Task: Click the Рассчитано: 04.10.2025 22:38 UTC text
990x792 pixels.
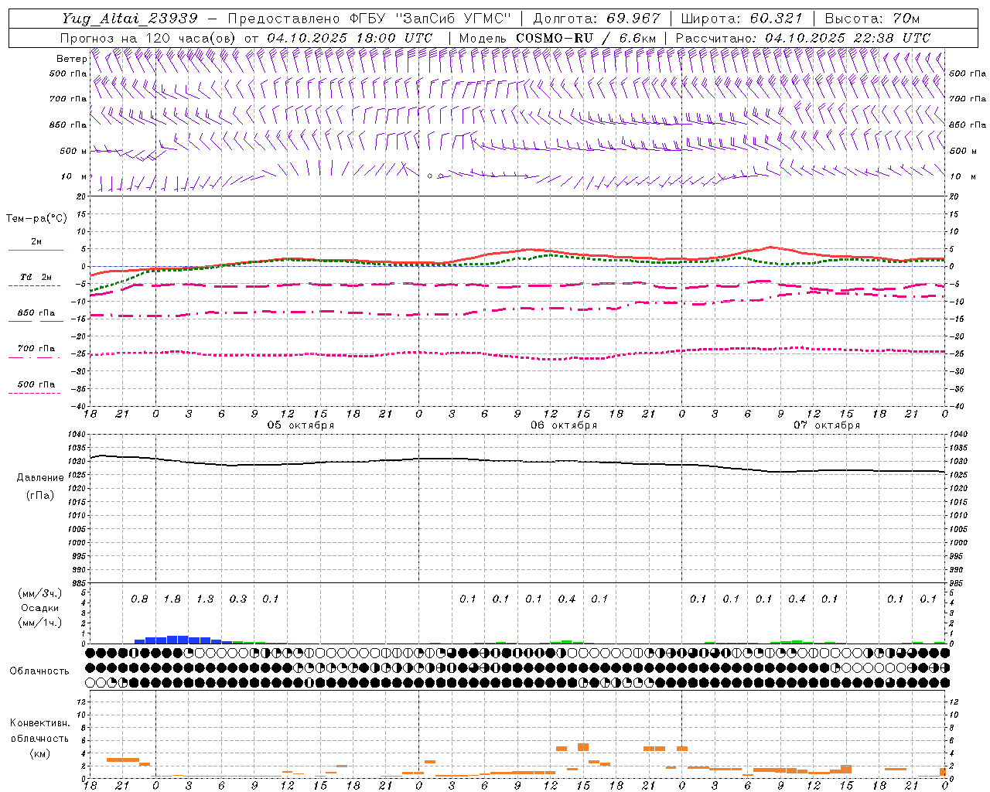Action: click(803, 38)
